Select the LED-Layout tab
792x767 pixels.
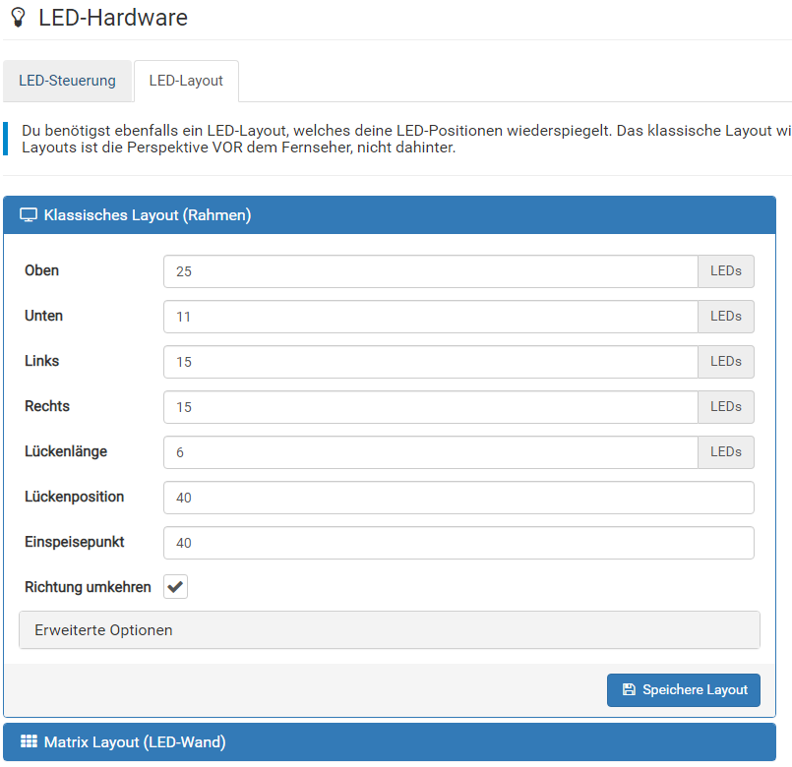click(x=186, y=81)
